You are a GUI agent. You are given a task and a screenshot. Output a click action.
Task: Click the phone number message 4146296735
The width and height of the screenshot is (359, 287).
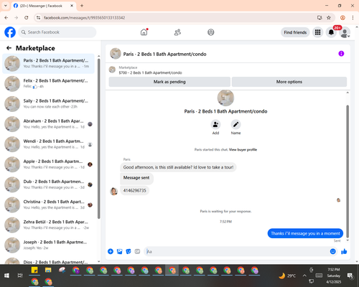pos(134,191)
